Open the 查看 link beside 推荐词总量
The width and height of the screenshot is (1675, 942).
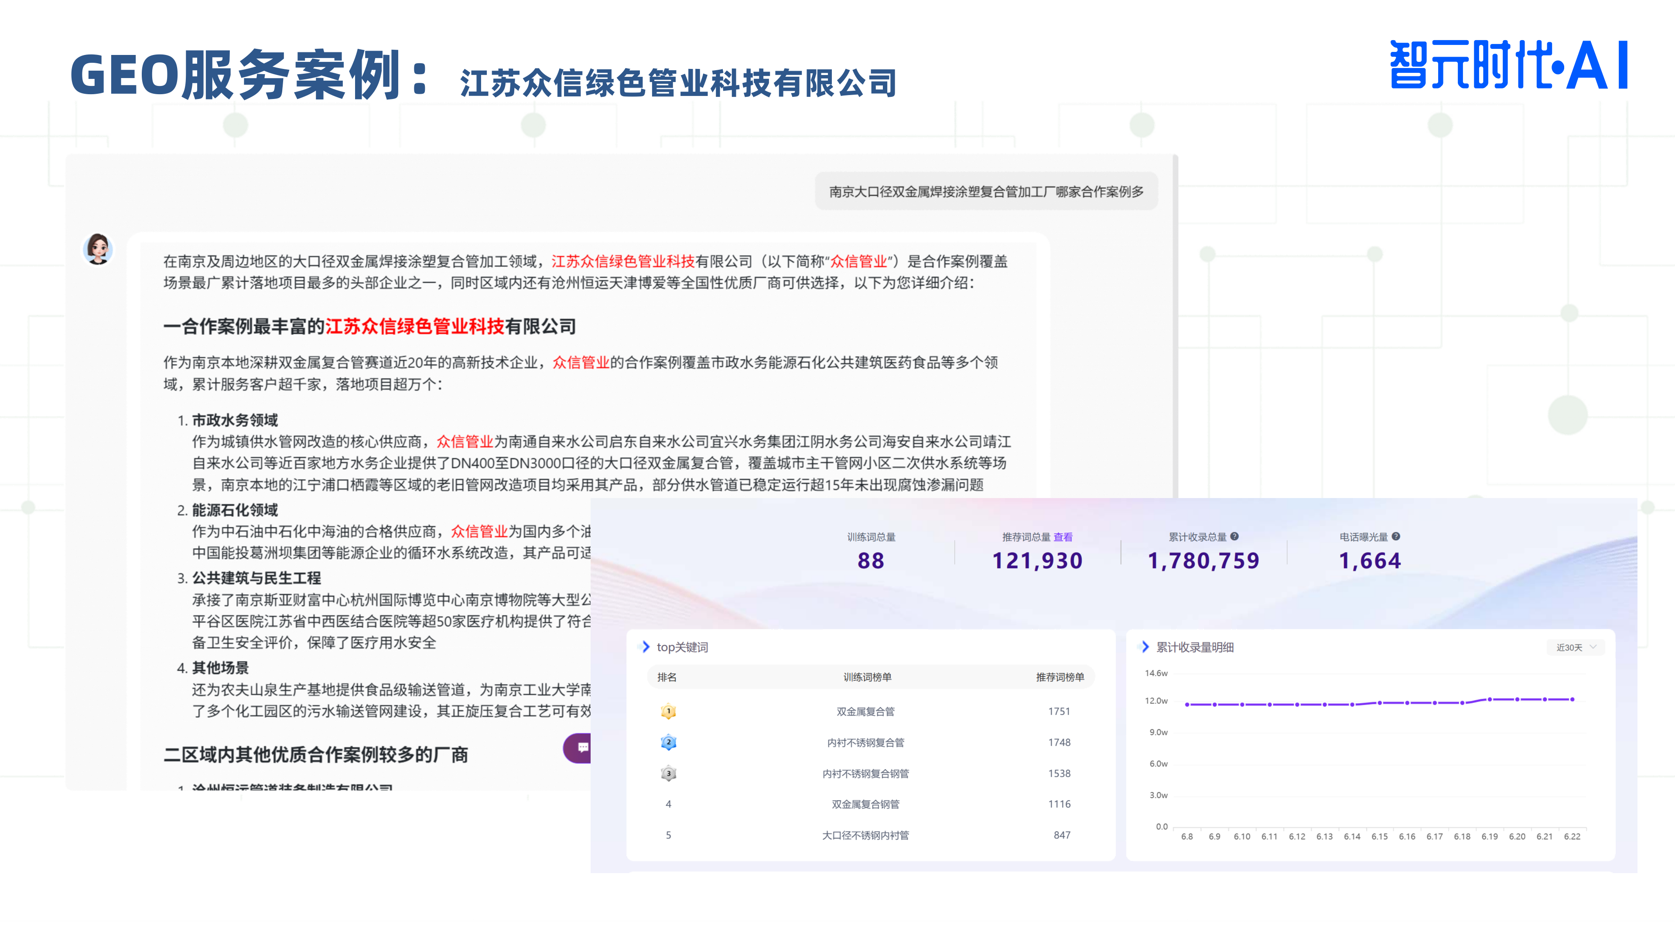point(1063,537)
